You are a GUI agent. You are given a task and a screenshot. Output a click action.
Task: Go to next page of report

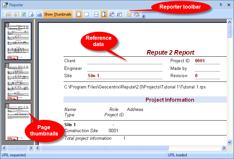(31, 15)
